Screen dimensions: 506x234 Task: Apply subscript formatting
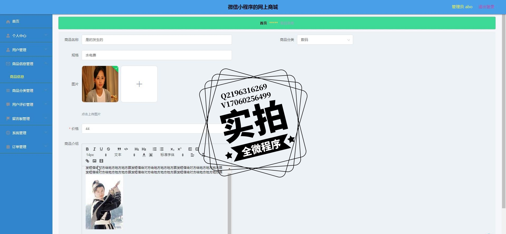point(172,149)
